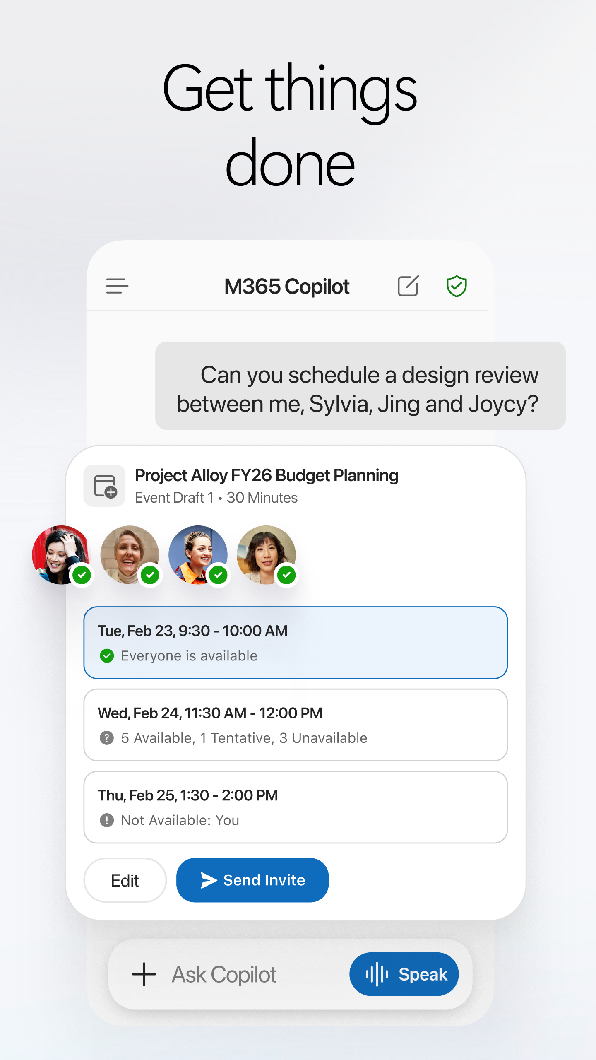Tap the green shield protection icon
The height and width of the screenshot is (1060, 596).
[x=457, y=286]
